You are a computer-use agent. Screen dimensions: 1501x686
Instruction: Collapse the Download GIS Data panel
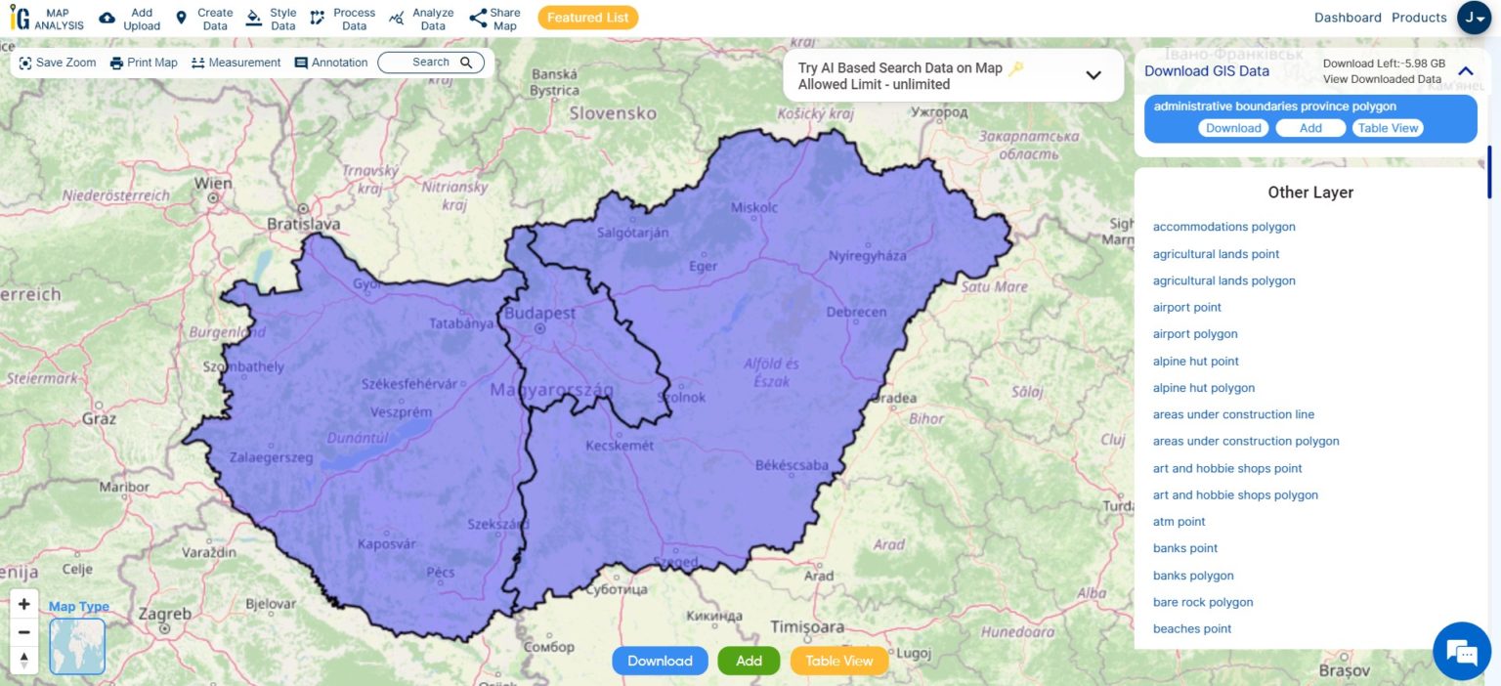click(1464, 70)
